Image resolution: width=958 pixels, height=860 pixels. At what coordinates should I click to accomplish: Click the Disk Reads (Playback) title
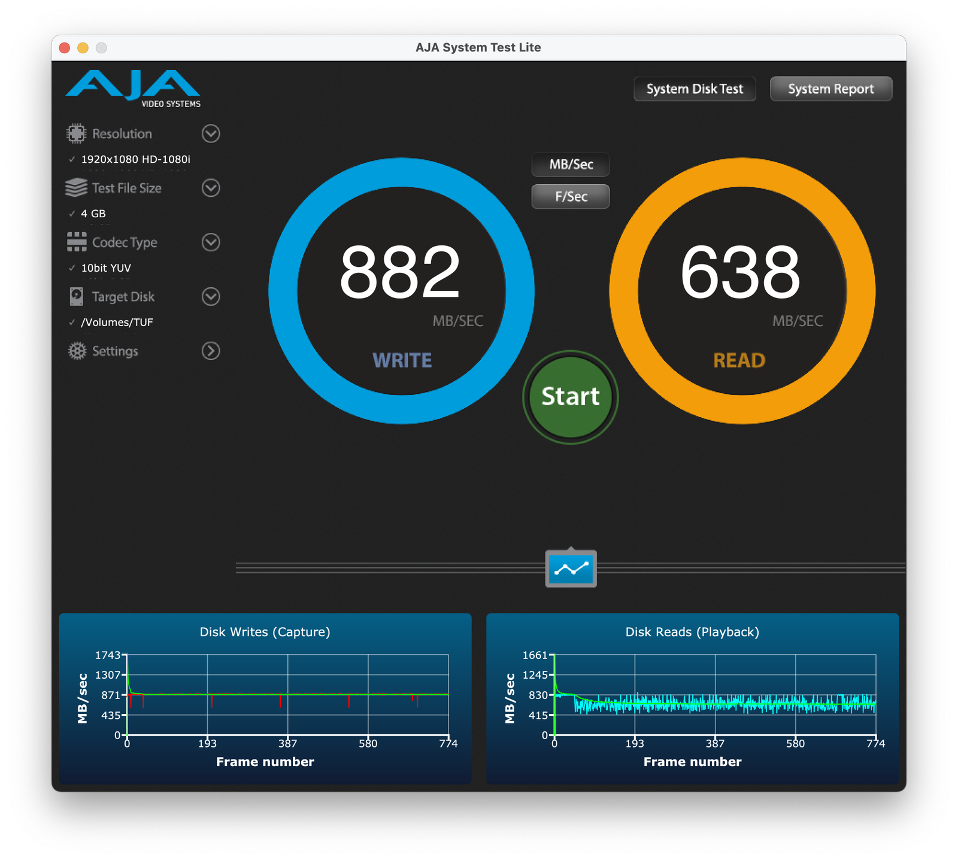[693, 632]
